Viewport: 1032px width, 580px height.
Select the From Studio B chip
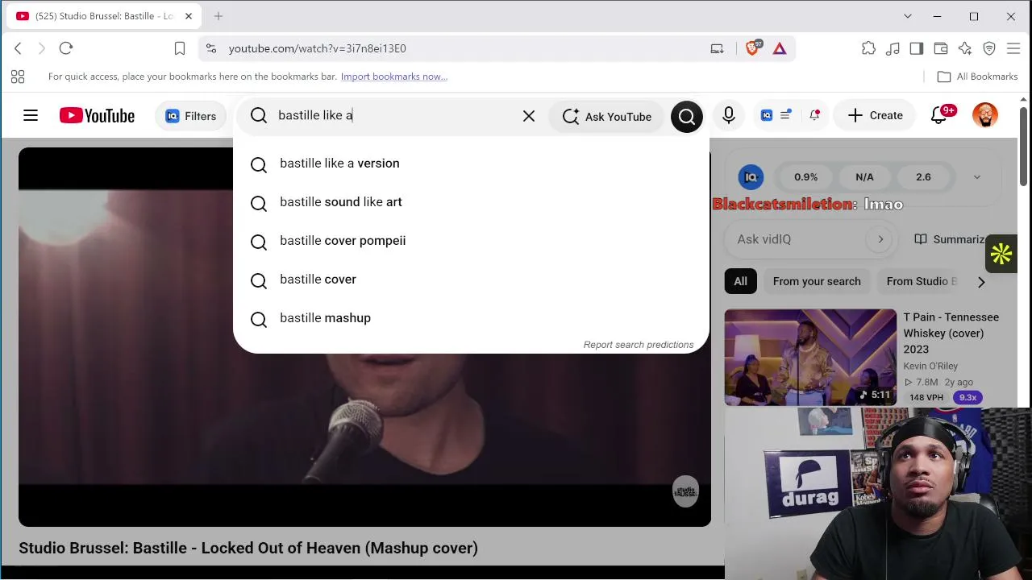point(922,281)
